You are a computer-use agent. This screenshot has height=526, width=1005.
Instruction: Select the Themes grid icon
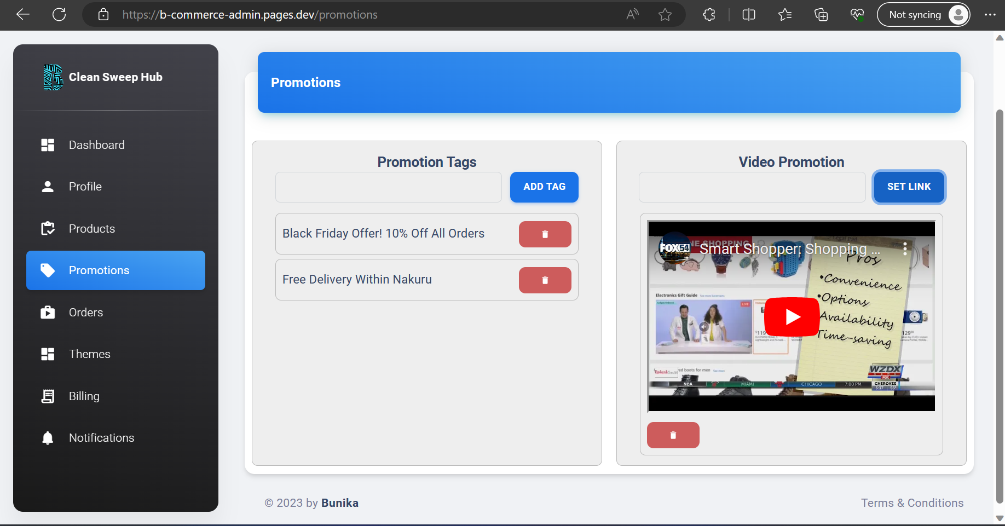click(x=48, y=354)
